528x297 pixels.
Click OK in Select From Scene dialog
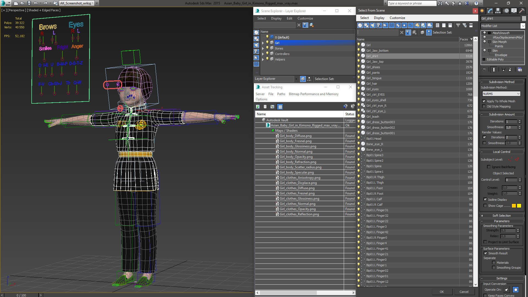442,292
